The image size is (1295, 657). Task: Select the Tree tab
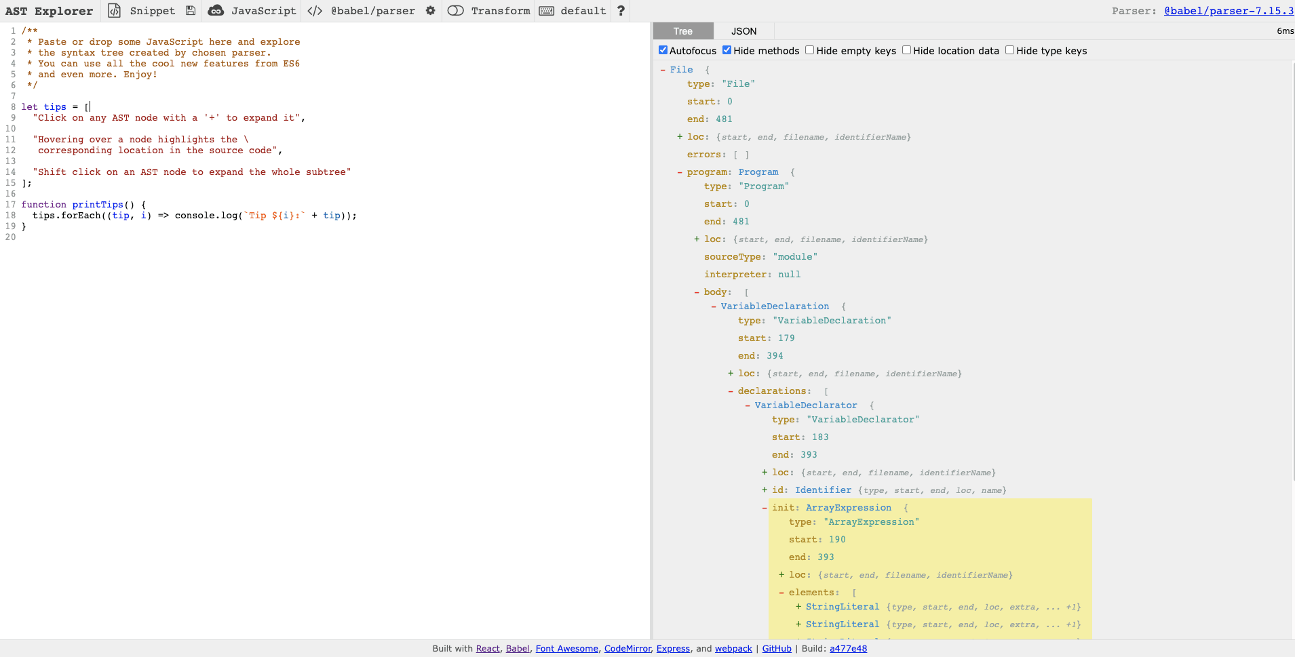click(x=683, y=31)
